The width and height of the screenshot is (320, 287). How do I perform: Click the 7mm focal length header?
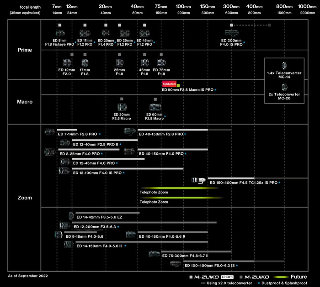point(57,6)
